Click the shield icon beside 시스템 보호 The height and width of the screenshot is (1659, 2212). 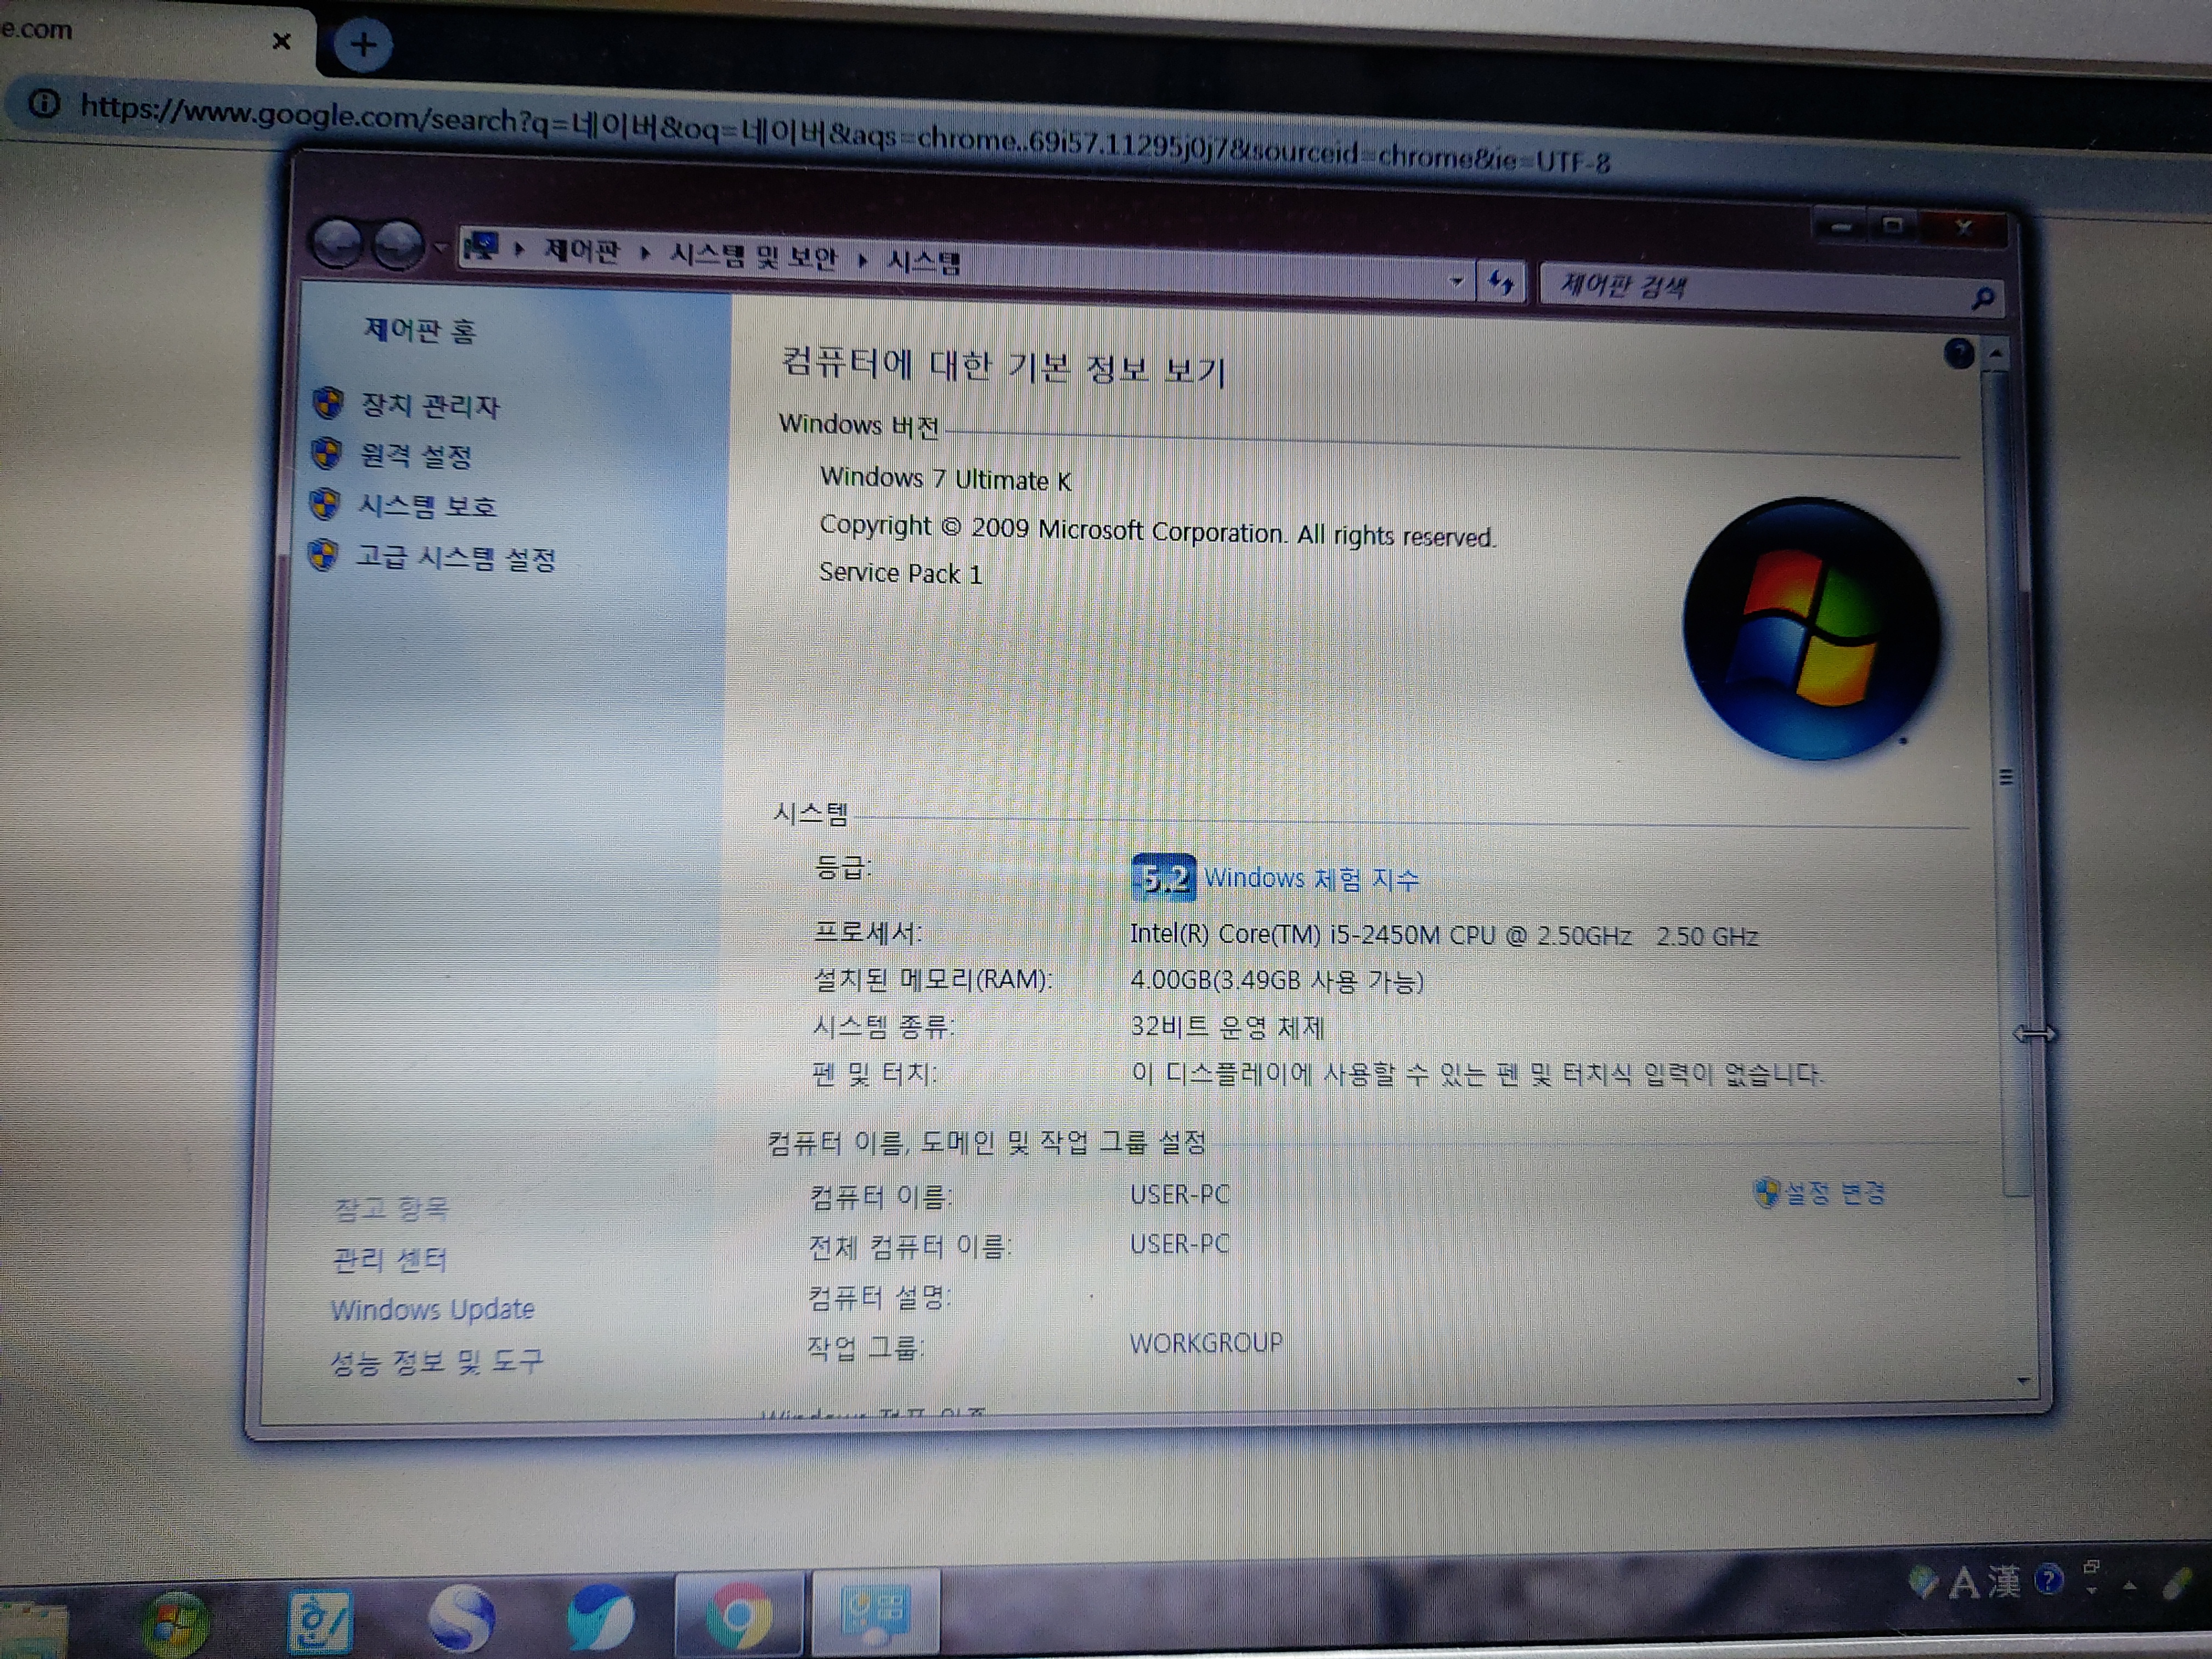(324, 503)
